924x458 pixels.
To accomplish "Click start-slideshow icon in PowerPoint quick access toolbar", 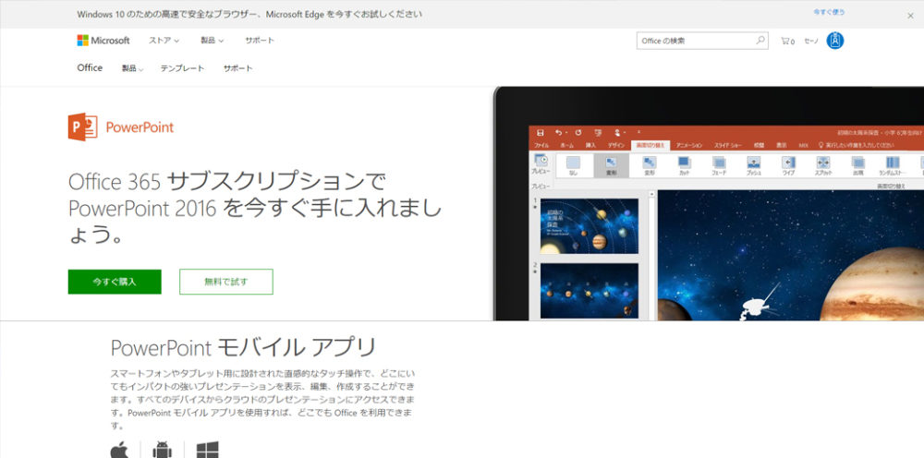I will pos(598,133).
